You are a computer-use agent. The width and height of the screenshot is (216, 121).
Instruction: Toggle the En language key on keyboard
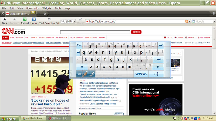[79, 73]
